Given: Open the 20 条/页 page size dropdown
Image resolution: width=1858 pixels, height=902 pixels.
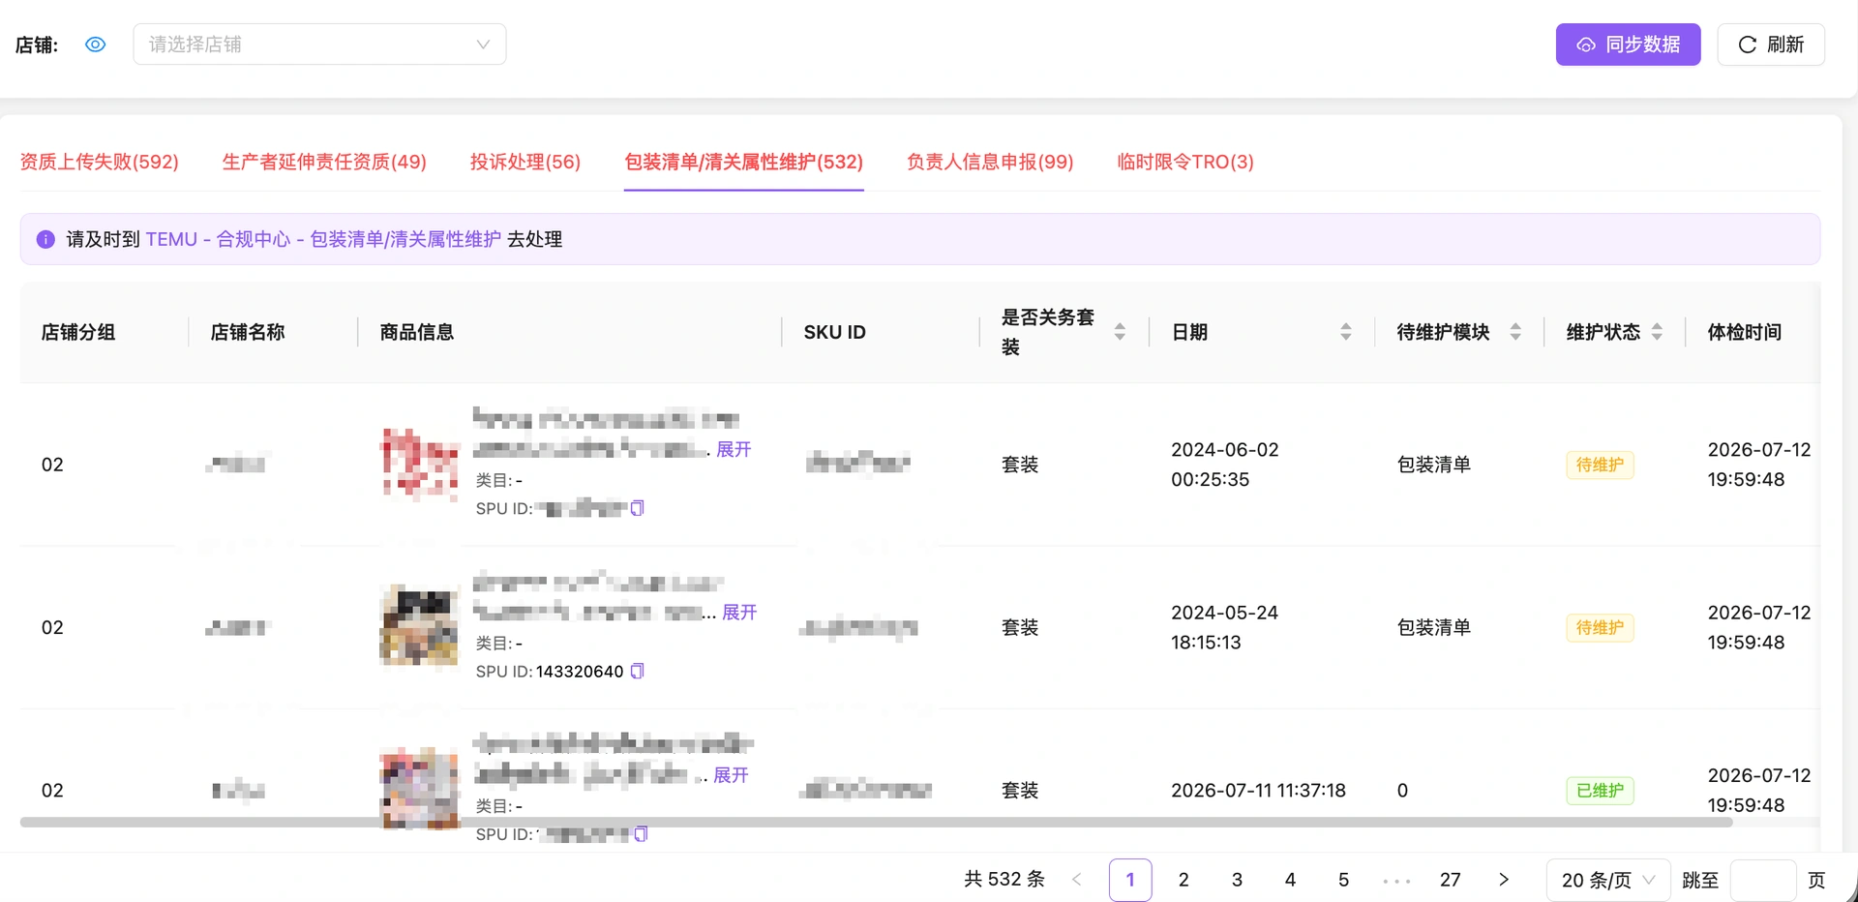Looking at the screenshot, I should (x=1608, y=880).
